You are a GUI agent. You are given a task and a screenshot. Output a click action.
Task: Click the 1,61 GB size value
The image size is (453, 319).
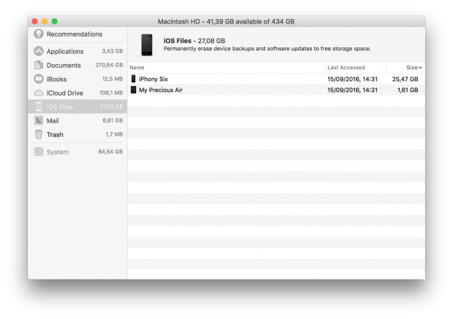pyautogui.click(x=408, y=90)
